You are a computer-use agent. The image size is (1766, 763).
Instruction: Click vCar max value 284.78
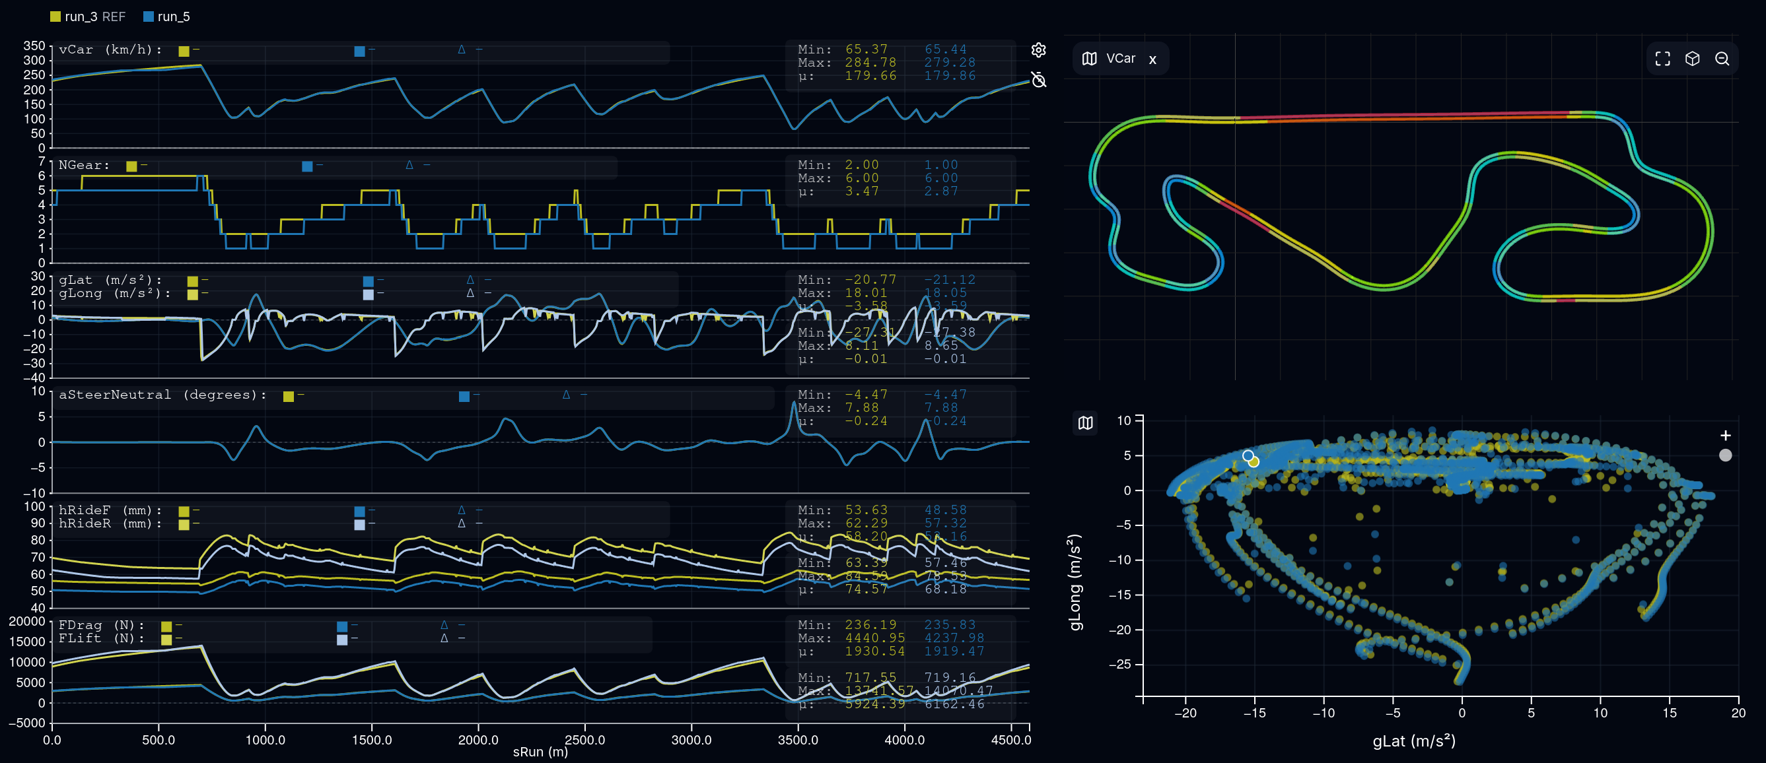click(x=870, y=62)
